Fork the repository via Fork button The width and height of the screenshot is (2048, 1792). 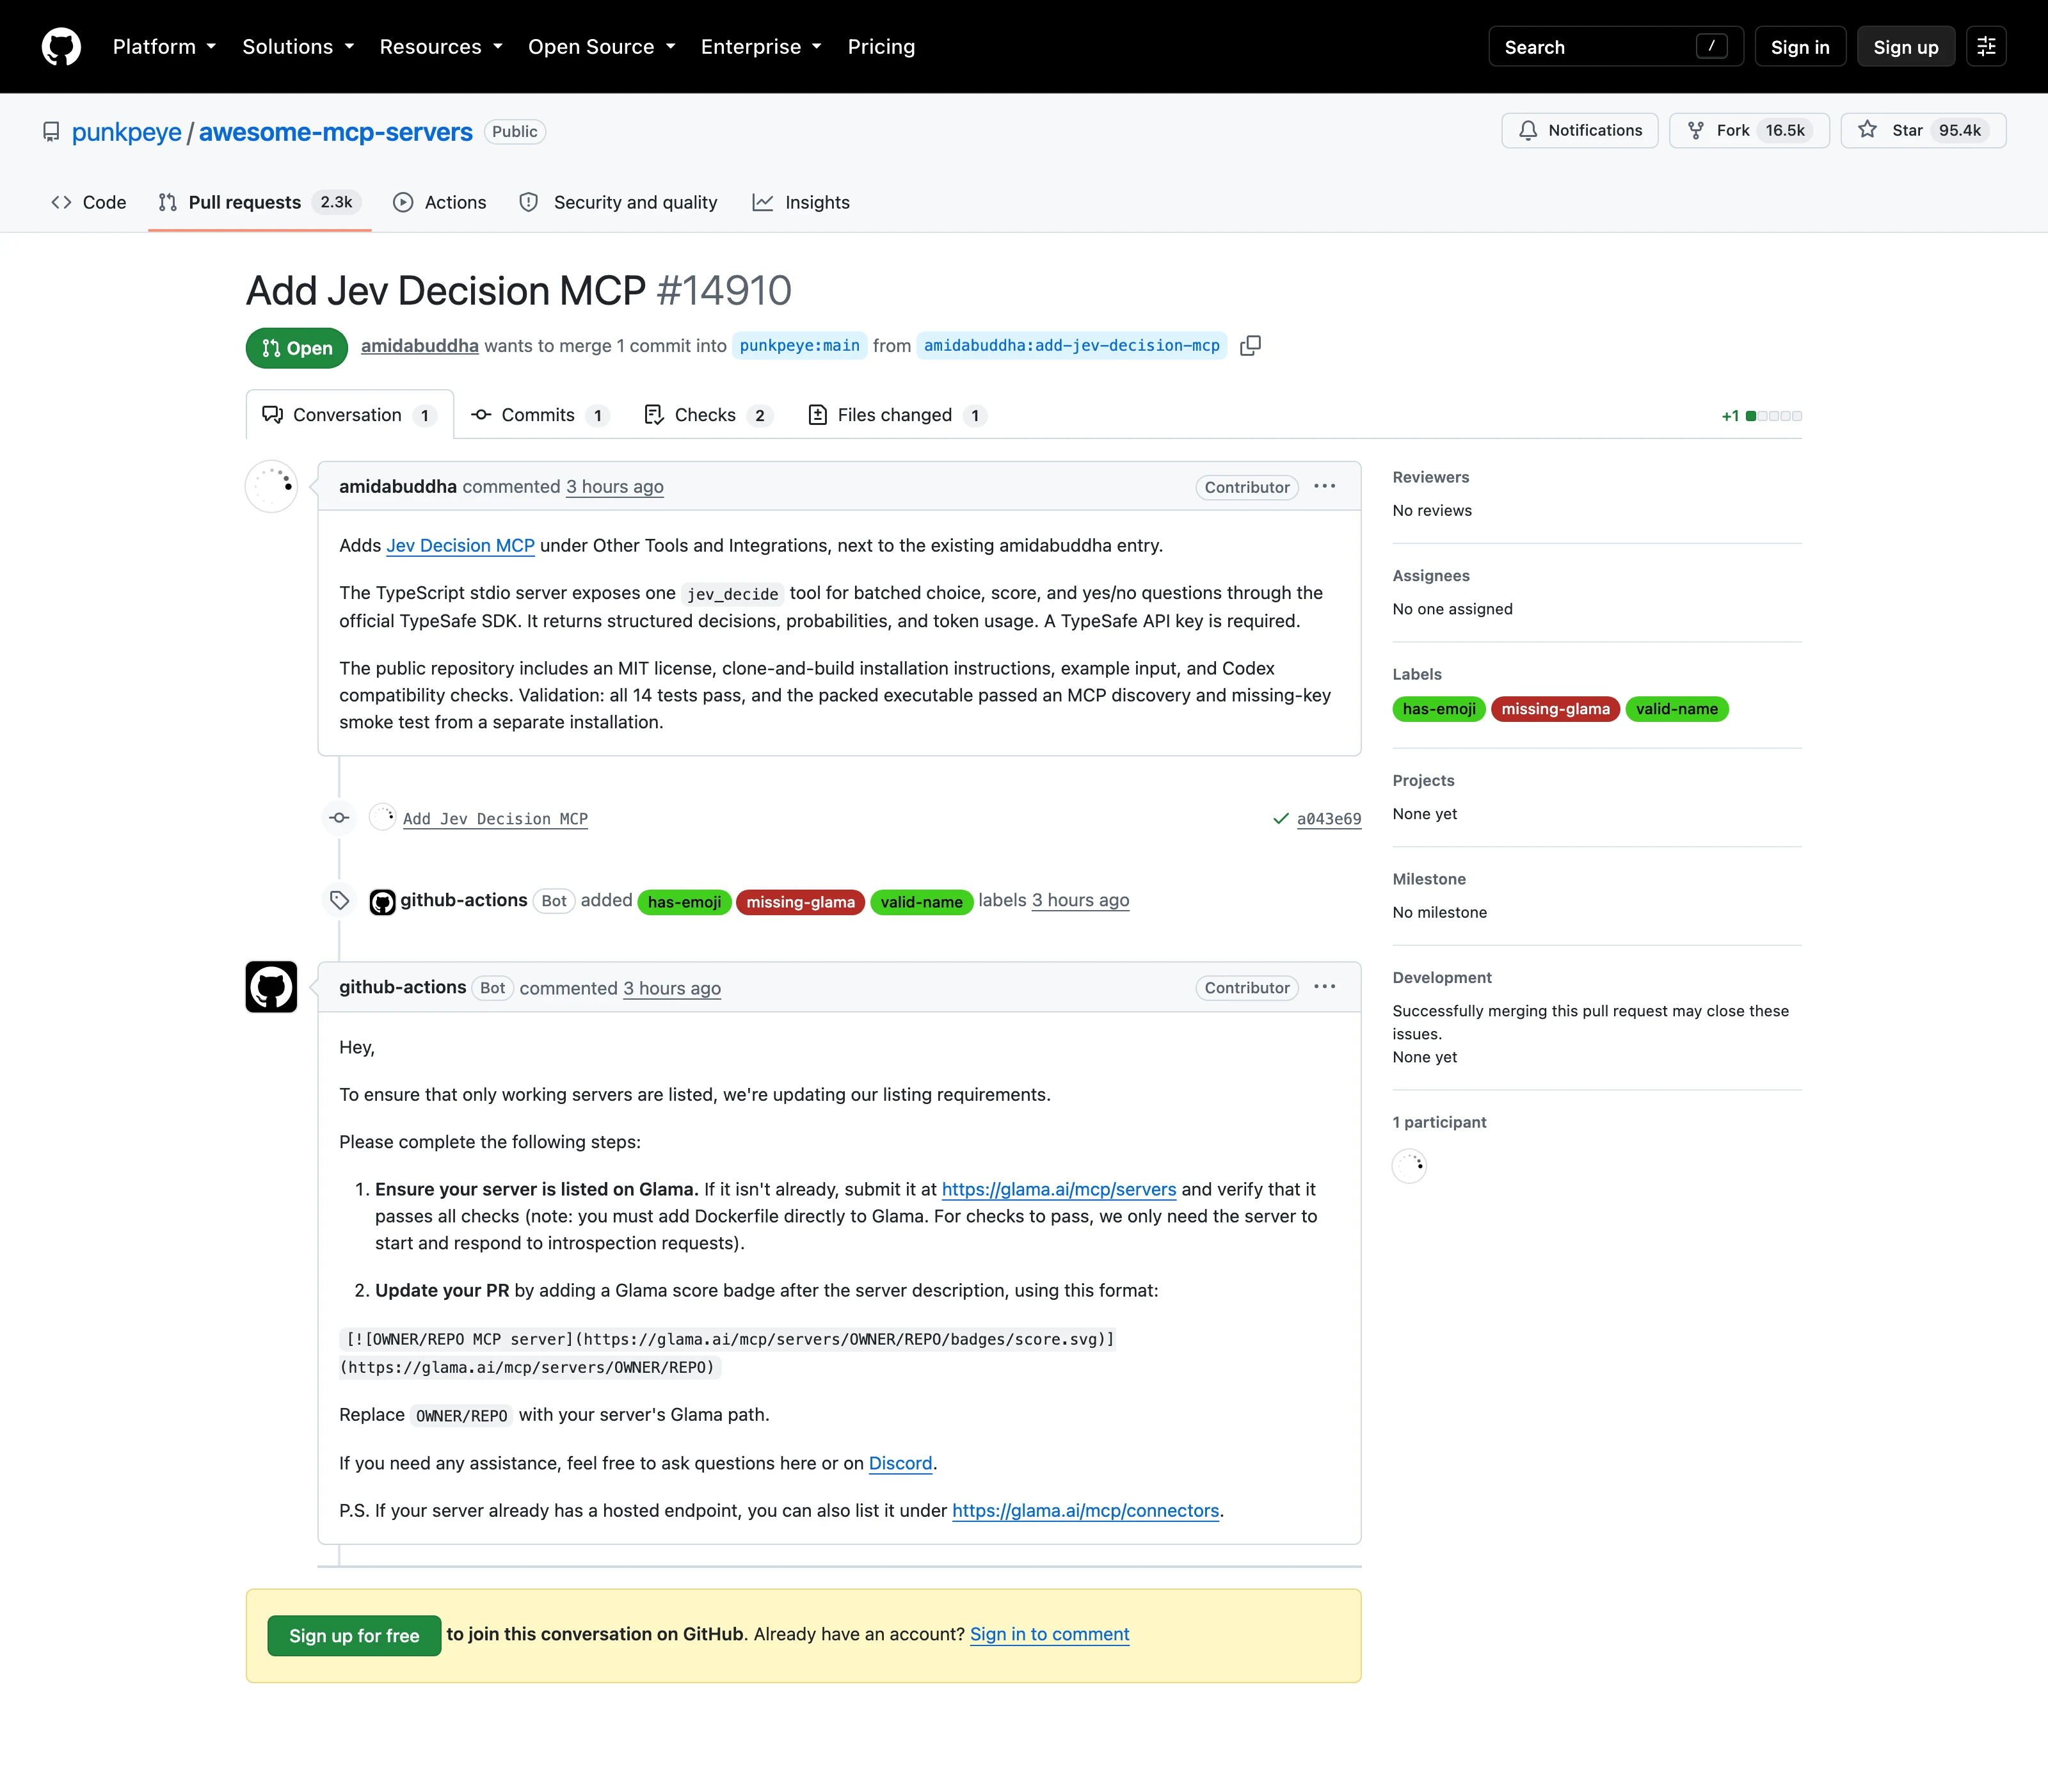1749,131
